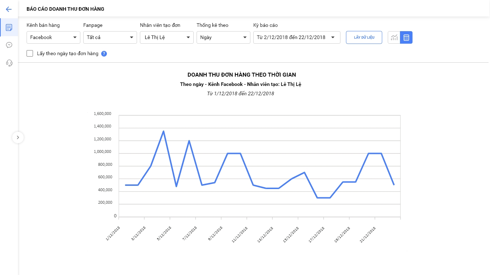Click the headset support icon

point(9,63)
